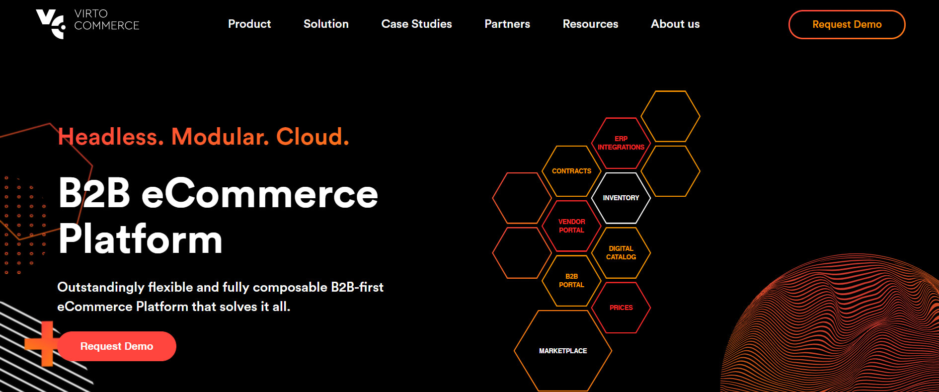Click the outlined Request Demo header button
The width and height of the screenshot is (939, 392).
[x=847, y=24]
